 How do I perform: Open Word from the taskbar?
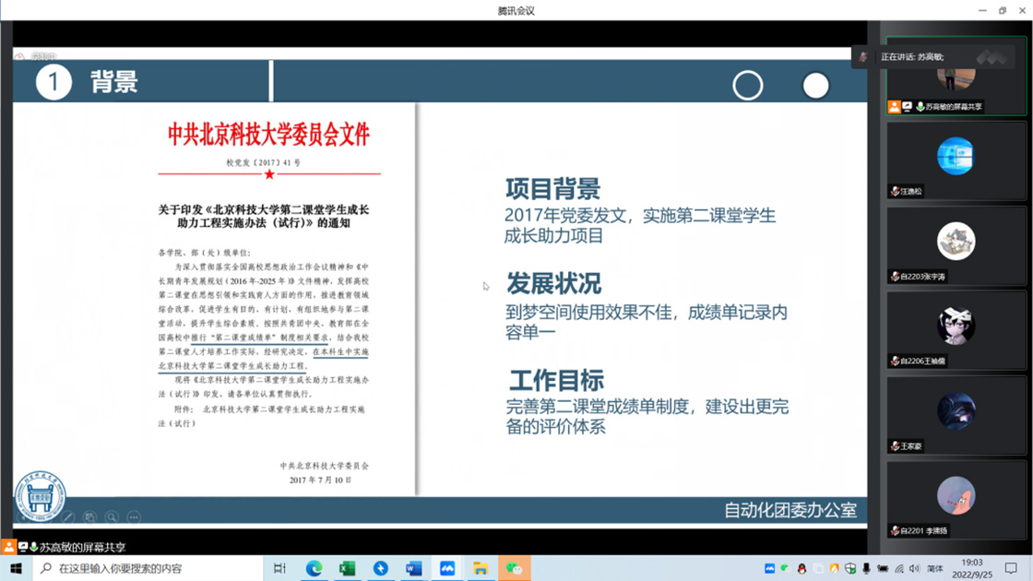tap(414, 568)
